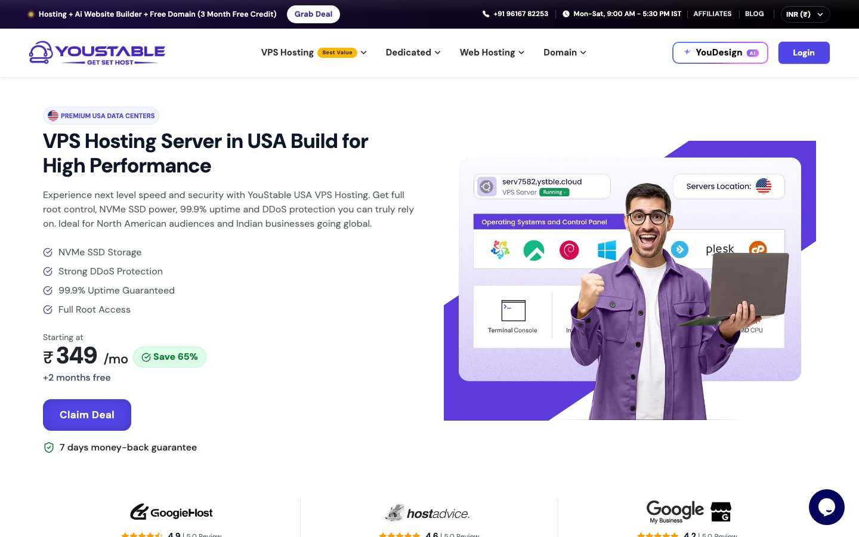
Task: Click the '+2 months free' text
Action: tap(77, 378)
